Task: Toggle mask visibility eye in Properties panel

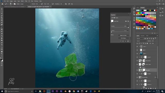Action: coord(126,41)
